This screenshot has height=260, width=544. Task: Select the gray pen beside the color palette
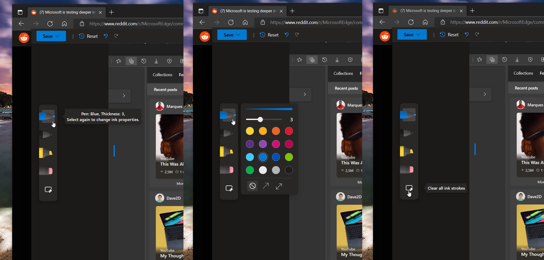pyautogui.click(x=227, y=133)
